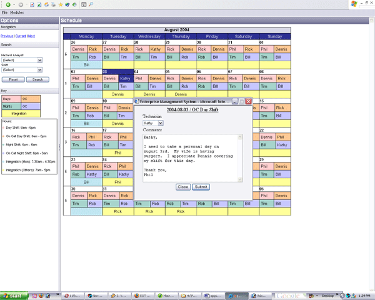Click the browser Forward arrow icon

[21, 4]
